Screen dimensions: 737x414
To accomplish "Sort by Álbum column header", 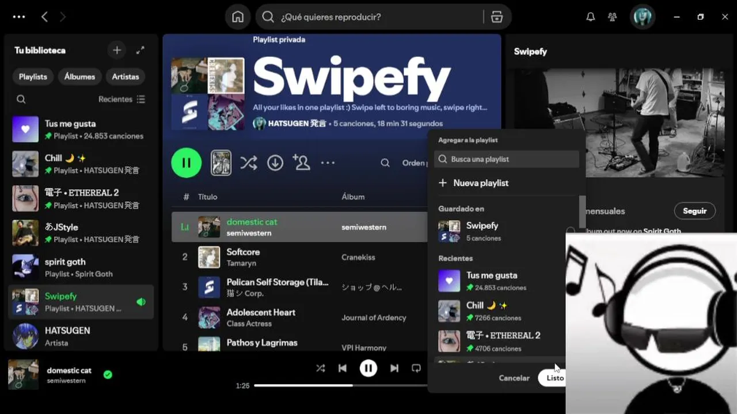I will (x=353, y=197).
